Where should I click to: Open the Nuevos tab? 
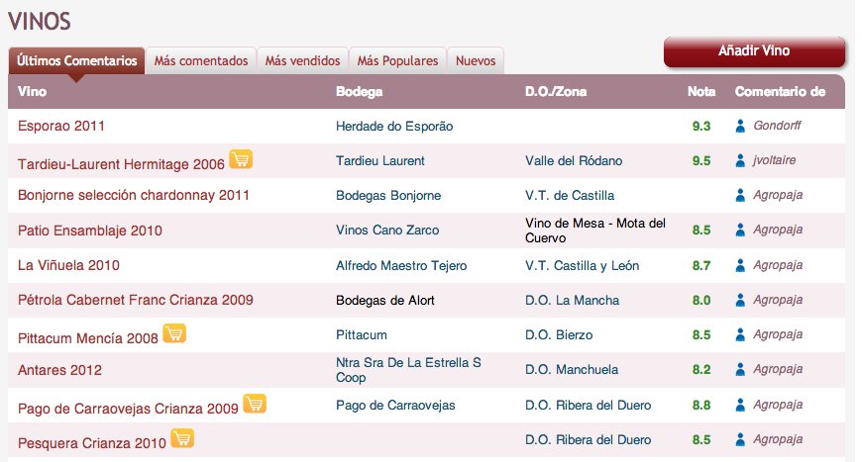pyautogui.click(x=476, y=60)
